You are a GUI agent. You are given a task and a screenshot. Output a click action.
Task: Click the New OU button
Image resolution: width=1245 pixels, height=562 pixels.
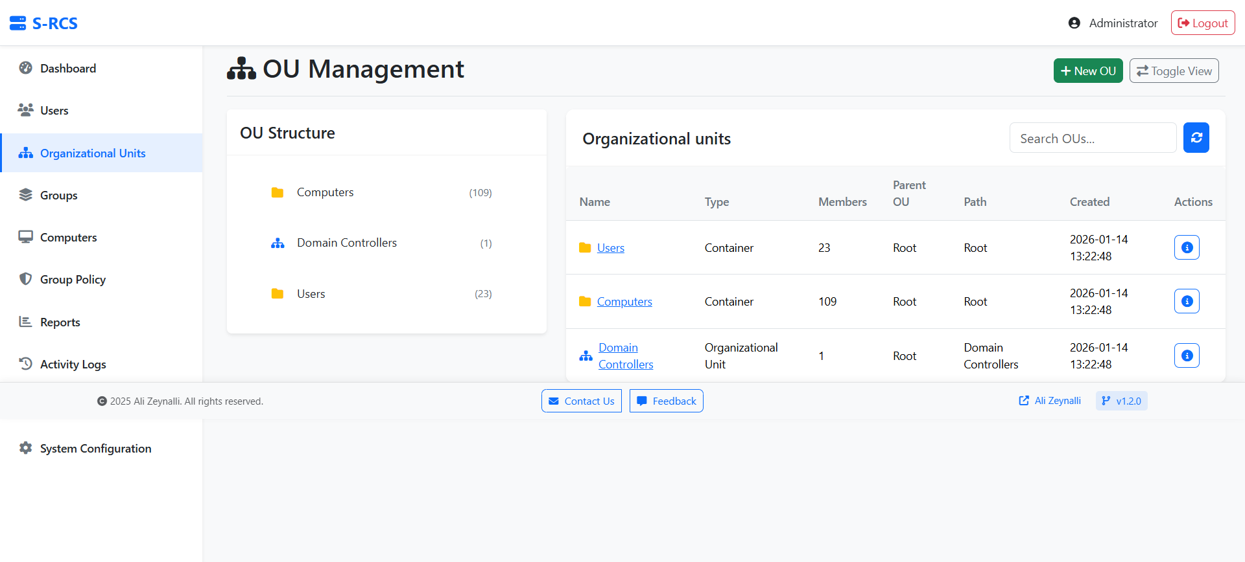[1088, 71]
